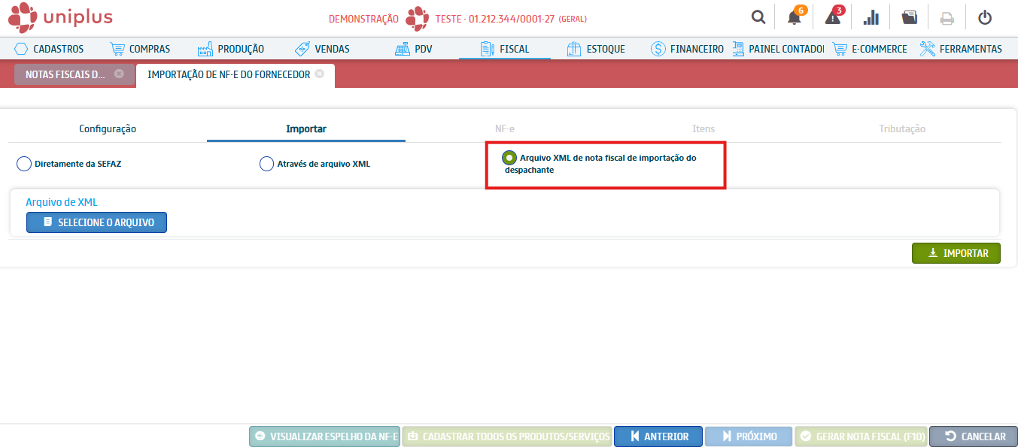Expand the Ferramentas menu

(961, 49)
